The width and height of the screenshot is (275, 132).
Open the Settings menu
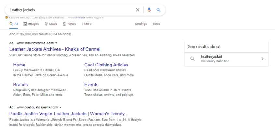click(141, 24)
